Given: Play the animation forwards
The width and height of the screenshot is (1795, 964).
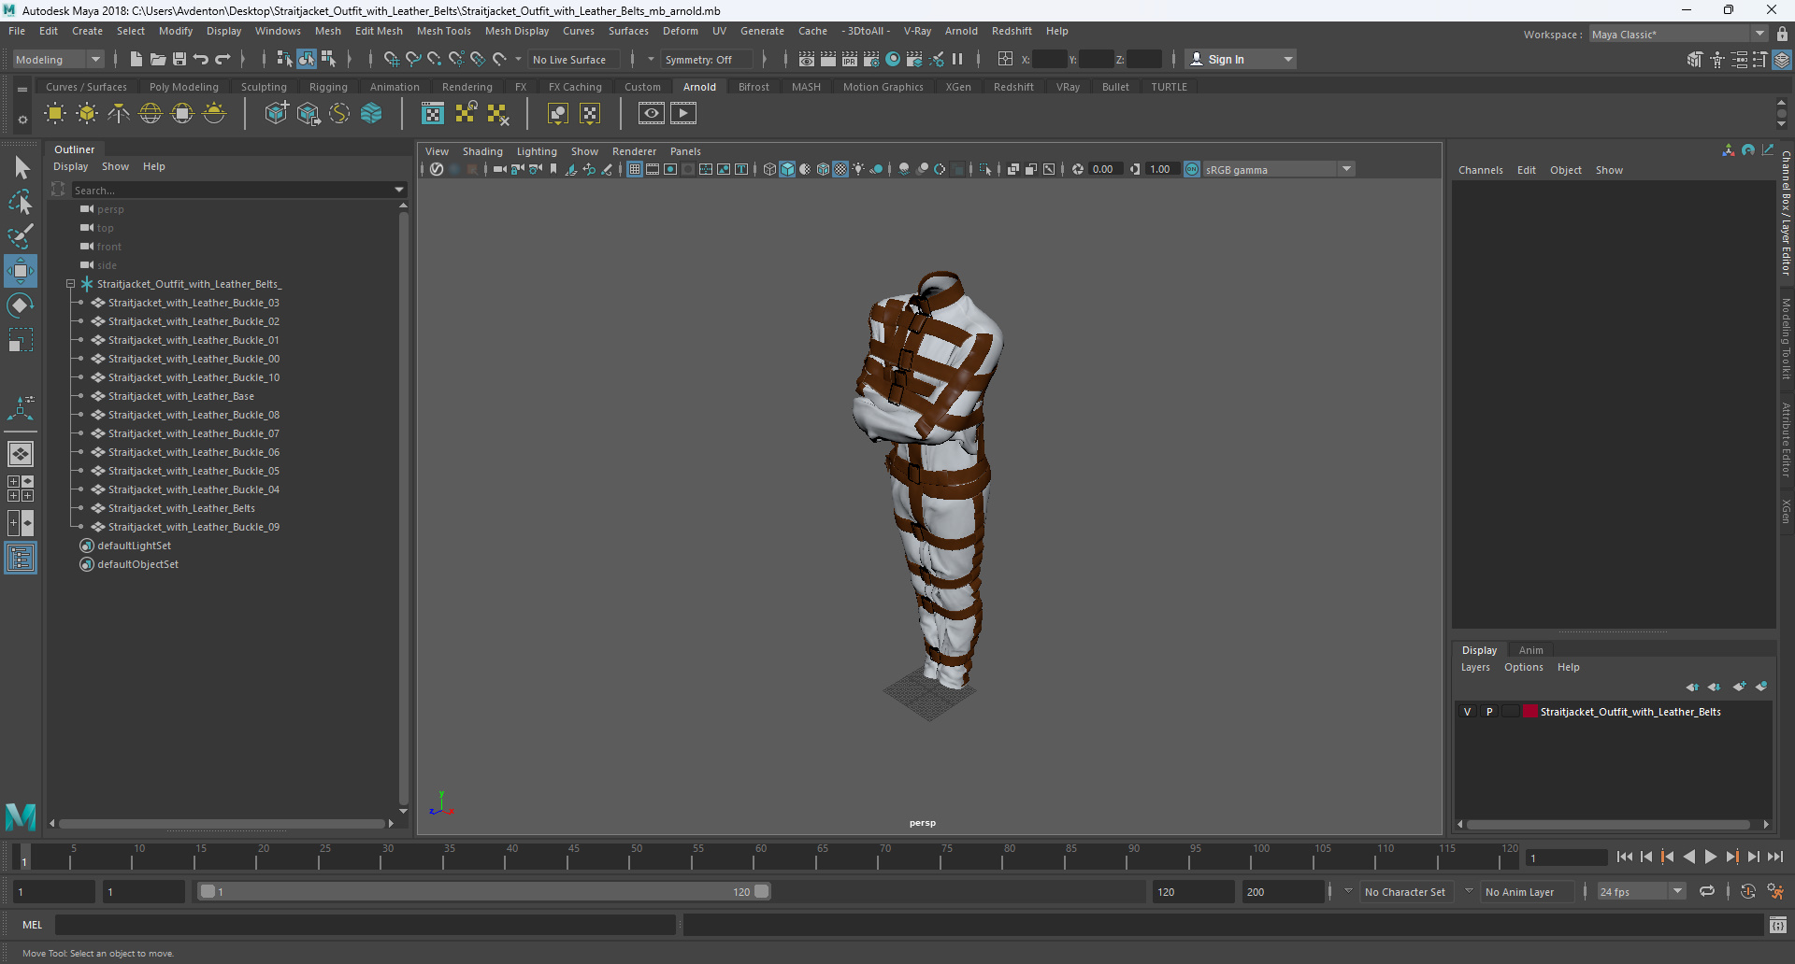Looking at the screenshot, I should click(x=1710, y=857).
